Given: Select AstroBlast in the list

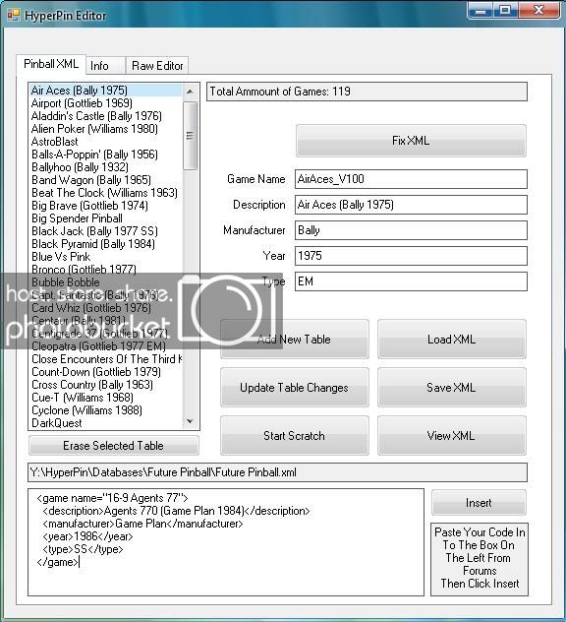Looking at the screenshot, I should pyautogui.click(x=106, y=142).
